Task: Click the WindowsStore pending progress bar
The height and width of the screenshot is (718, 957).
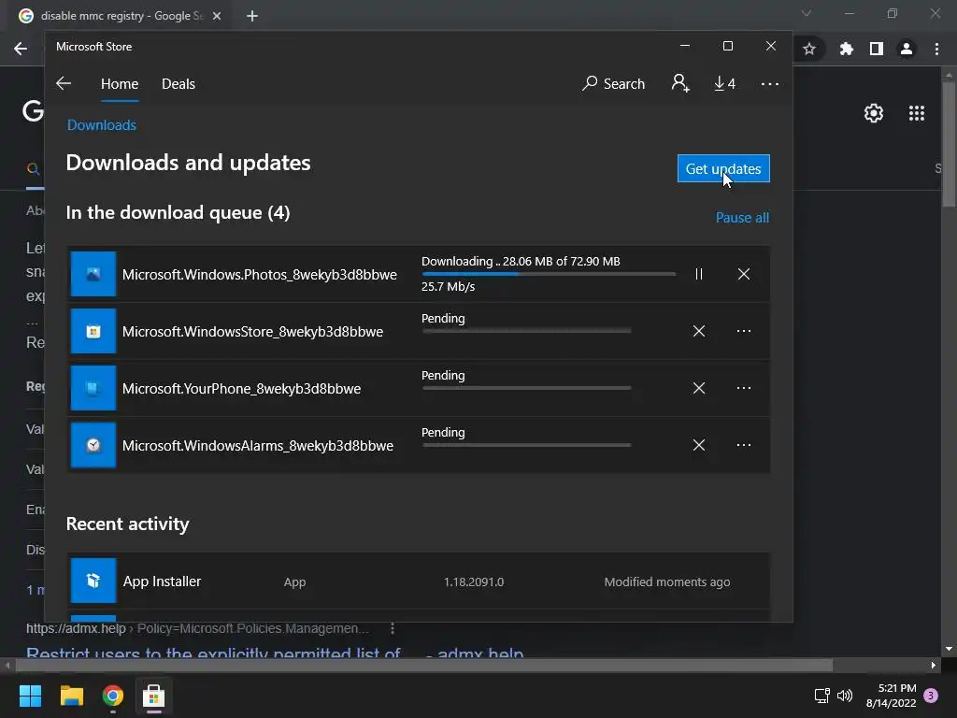Action: click(x=526, y=331)
